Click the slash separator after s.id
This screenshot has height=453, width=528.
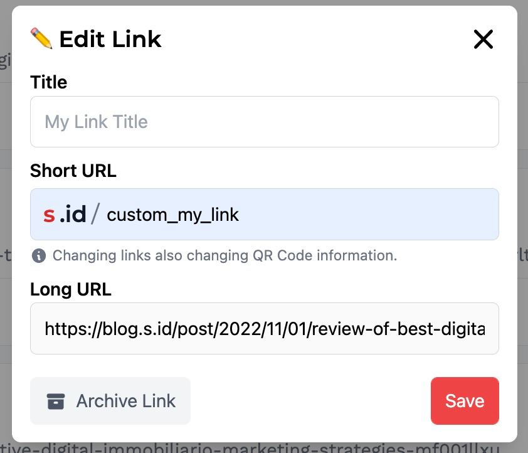pyautogui.click(x=95, y=213)
